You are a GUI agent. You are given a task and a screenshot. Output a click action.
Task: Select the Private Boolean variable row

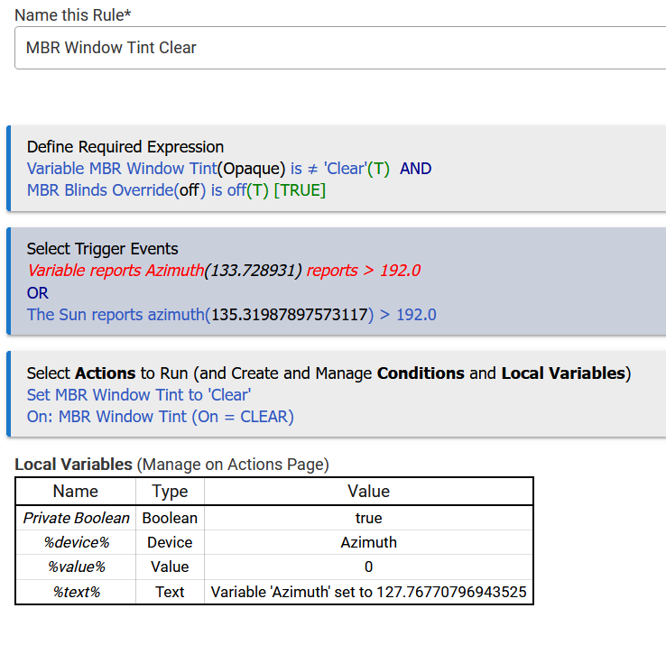tap(77, 518)
